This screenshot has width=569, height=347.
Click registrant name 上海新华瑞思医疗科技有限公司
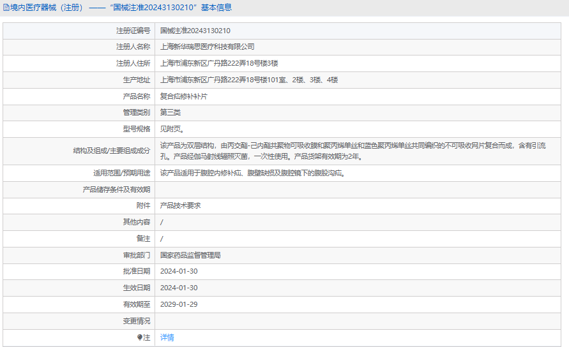[x=207, y=47]
